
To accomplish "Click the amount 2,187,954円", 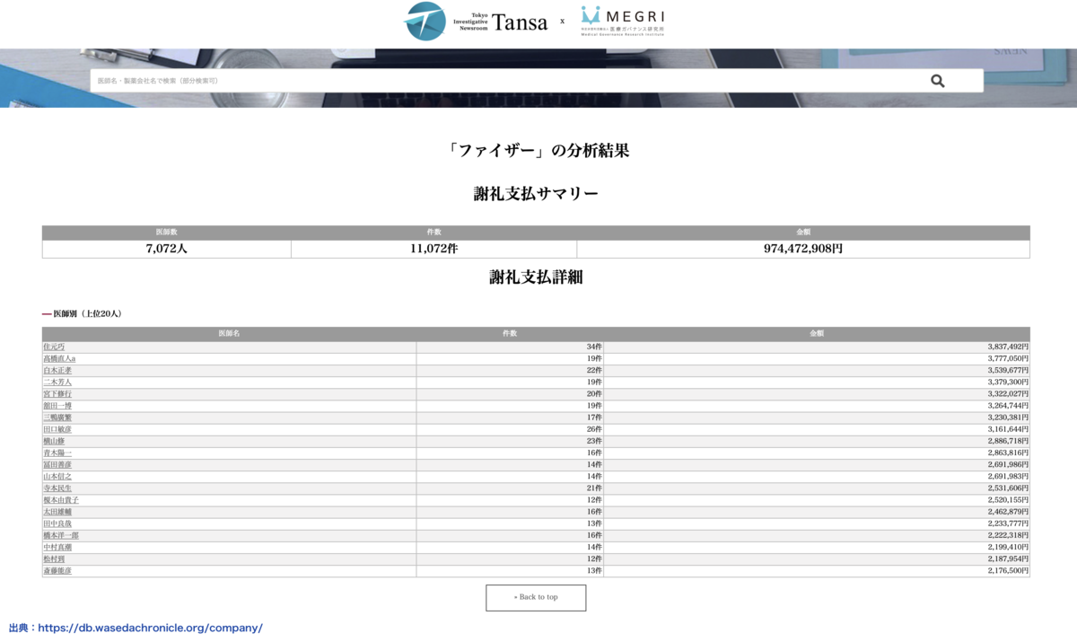I will tap(1008, 558).
